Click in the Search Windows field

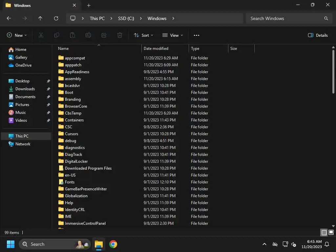[289, 18]
